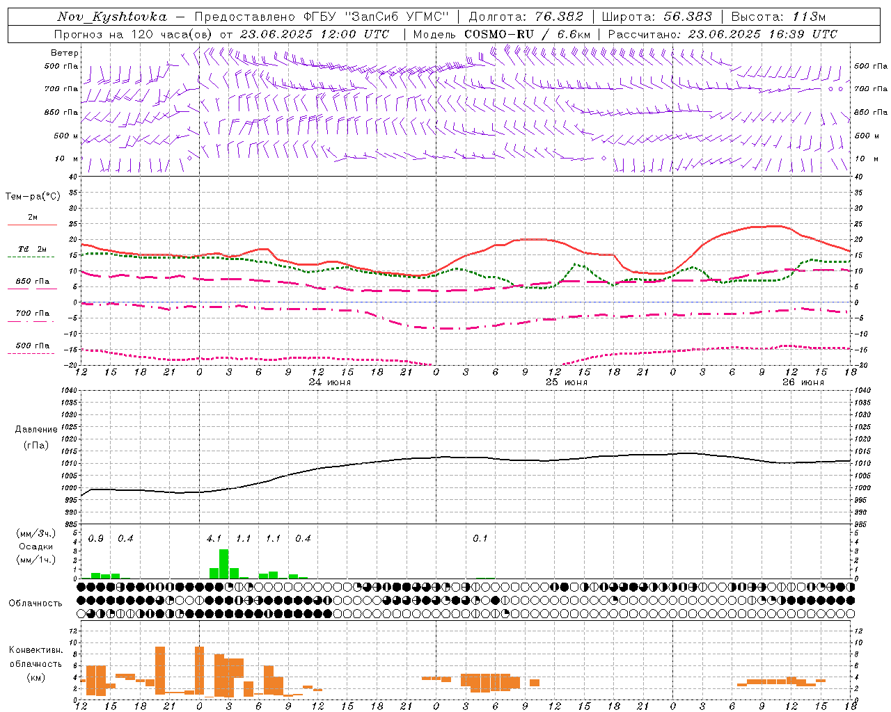Select the elevation text Высота: 113м
Image resolution: width=891 pixels, height=712 pixels.
778,17
